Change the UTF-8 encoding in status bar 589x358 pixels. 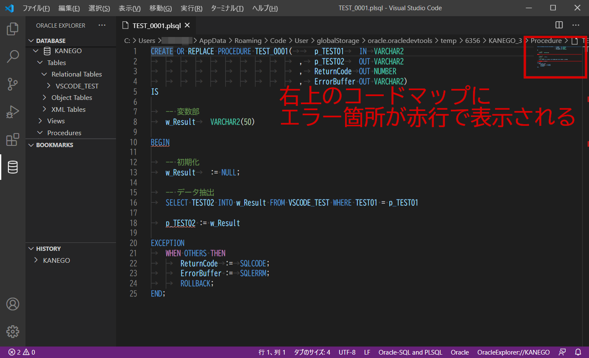[347, 352]
